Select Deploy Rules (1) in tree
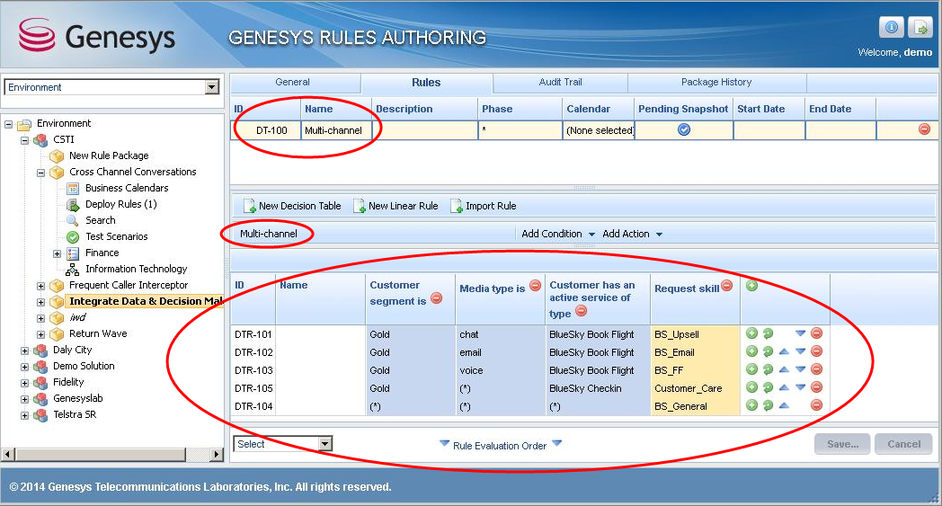This screenshot has height=506, width=942. pos(120,204)
